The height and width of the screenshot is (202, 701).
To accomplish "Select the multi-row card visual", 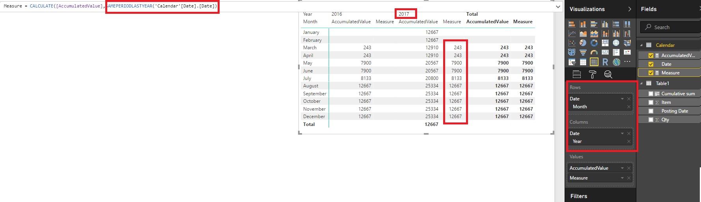I will pos(616,52).
